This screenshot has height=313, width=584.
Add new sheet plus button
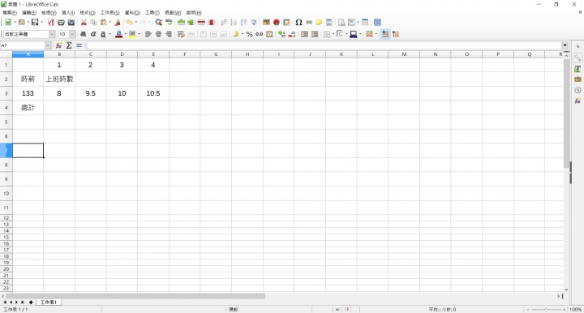pos(31,302)
